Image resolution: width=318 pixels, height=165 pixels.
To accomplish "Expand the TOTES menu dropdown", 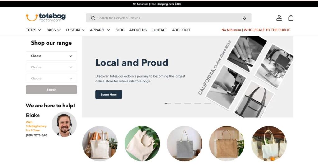I will [34, 30].
